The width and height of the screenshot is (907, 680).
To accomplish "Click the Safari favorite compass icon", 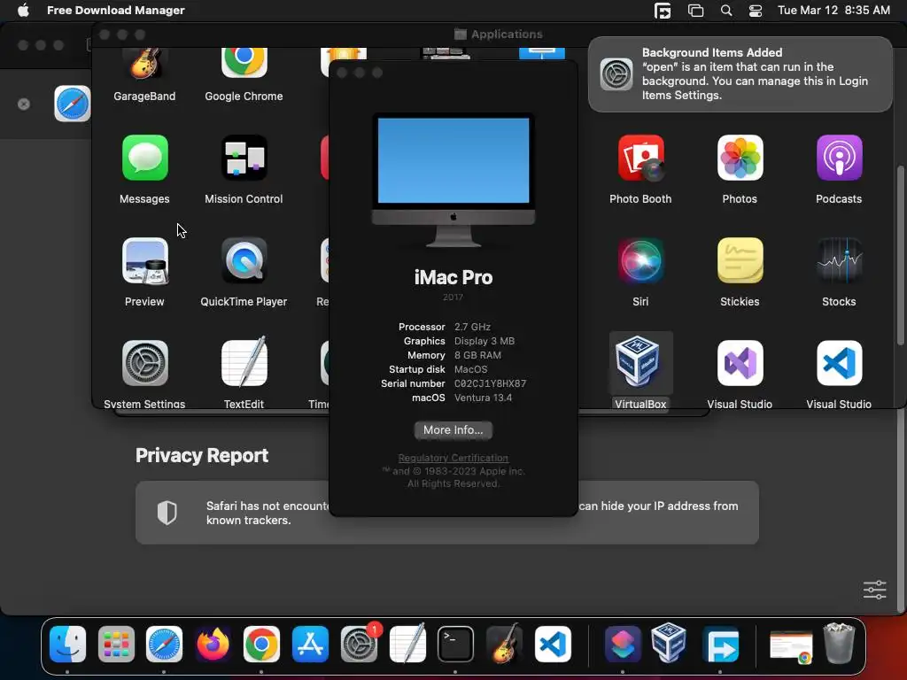I will coord(73,104).
